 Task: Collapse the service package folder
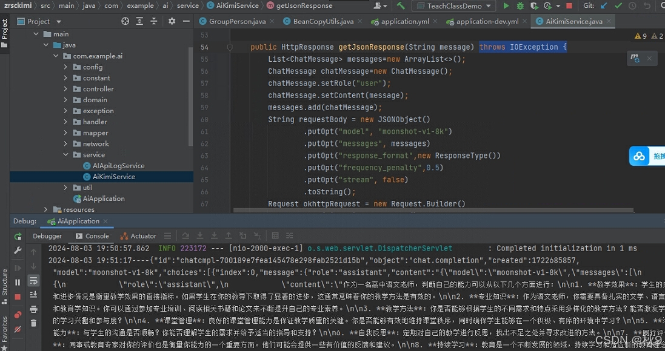click(65, 155)
